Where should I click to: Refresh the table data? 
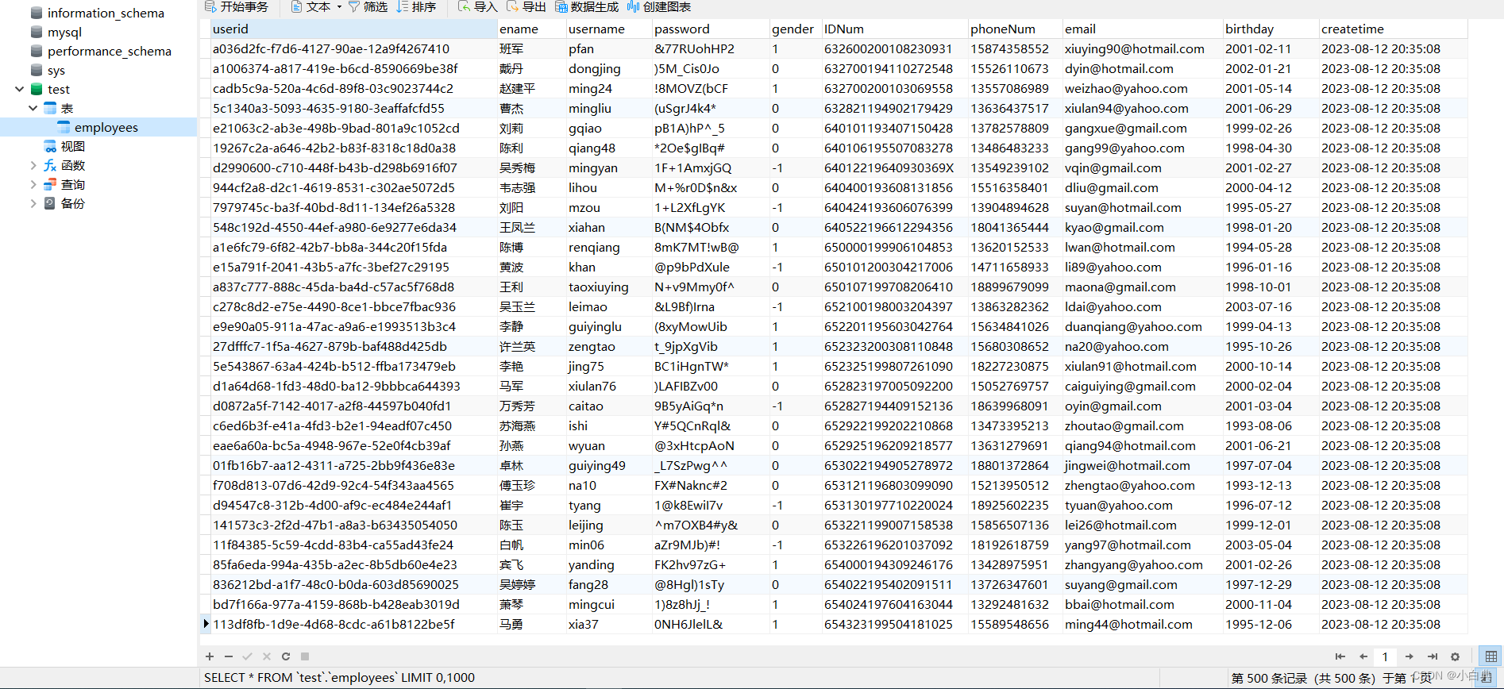point(286,656)
